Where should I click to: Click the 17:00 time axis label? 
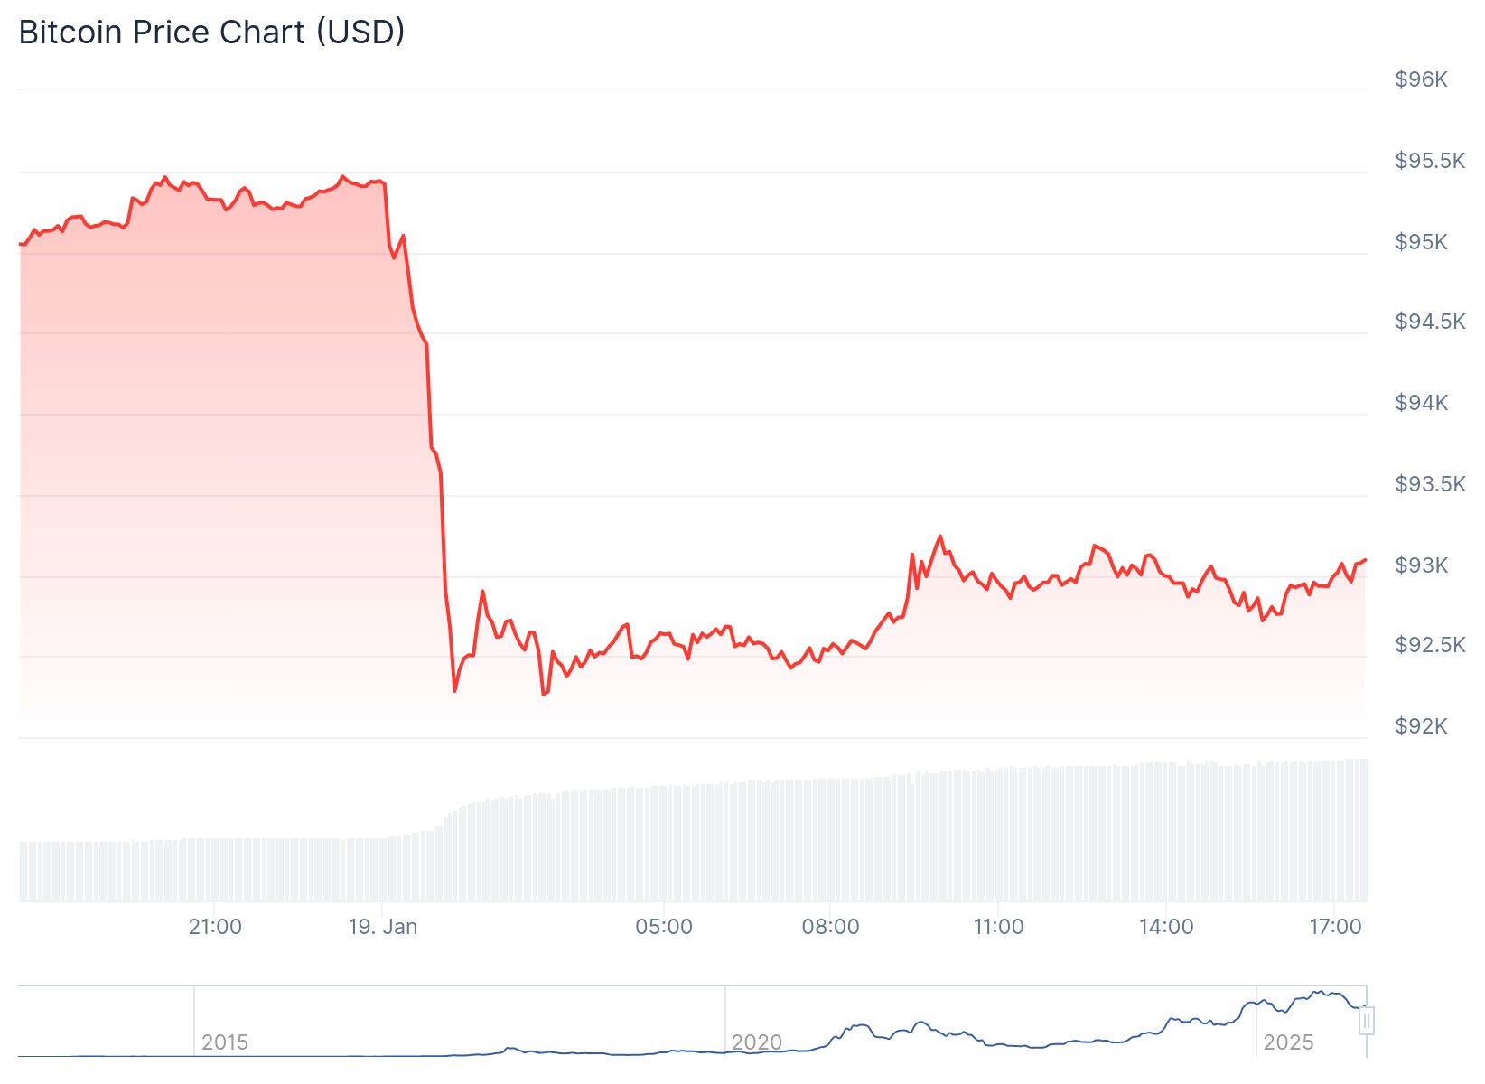click(1335, 927)
